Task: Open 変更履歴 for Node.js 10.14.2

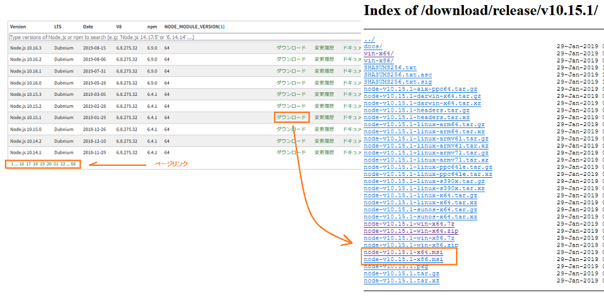Action: (324, 141)
